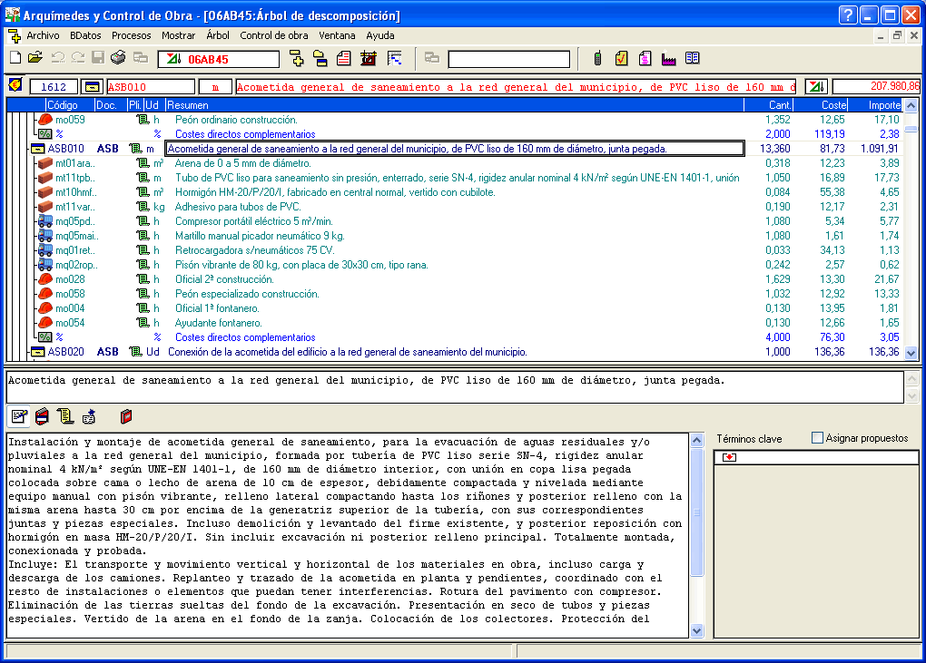Open the BDatos menu

click(x=85, y=35)
